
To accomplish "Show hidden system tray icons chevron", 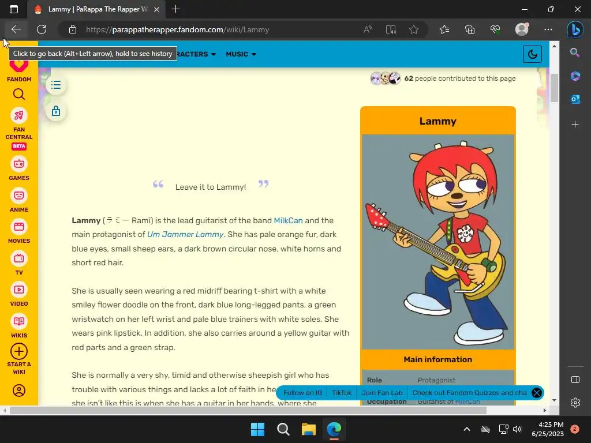I will (466, 429).
